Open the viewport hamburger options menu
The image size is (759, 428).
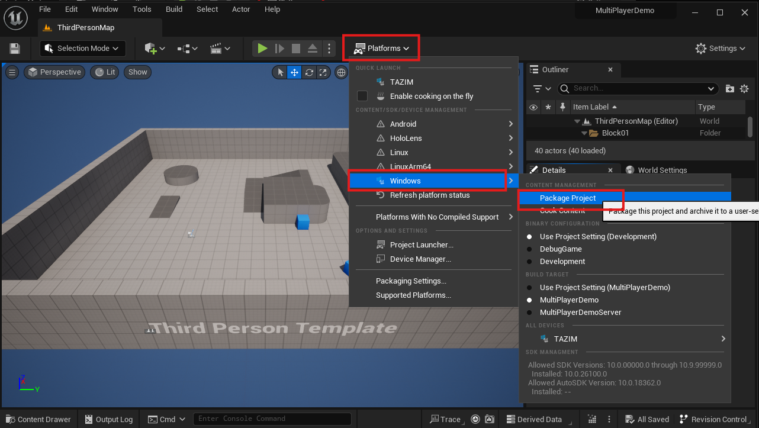coord(12,72)
